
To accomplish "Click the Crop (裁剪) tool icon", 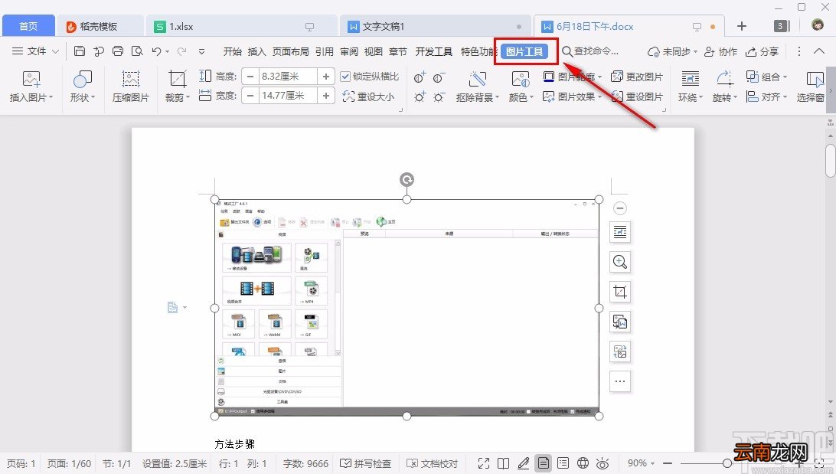I will [x=177, y=79].
